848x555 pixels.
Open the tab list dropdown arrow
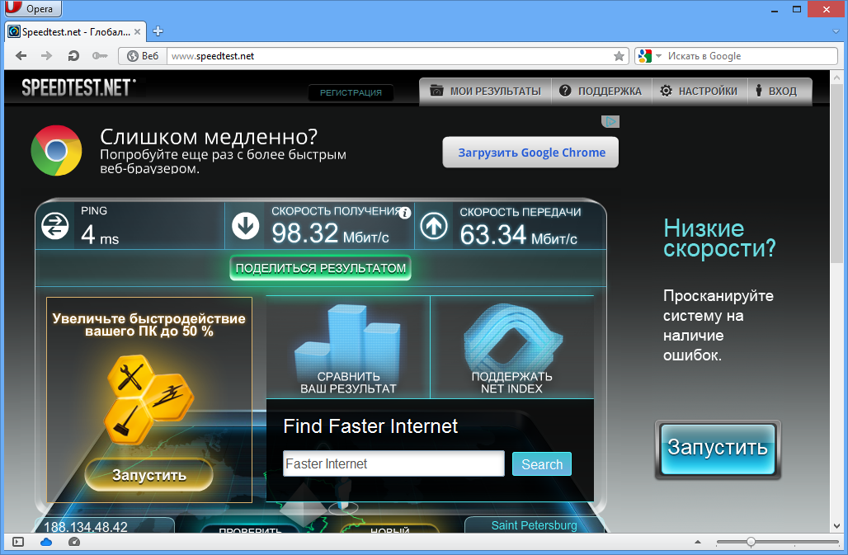[836, 32]
